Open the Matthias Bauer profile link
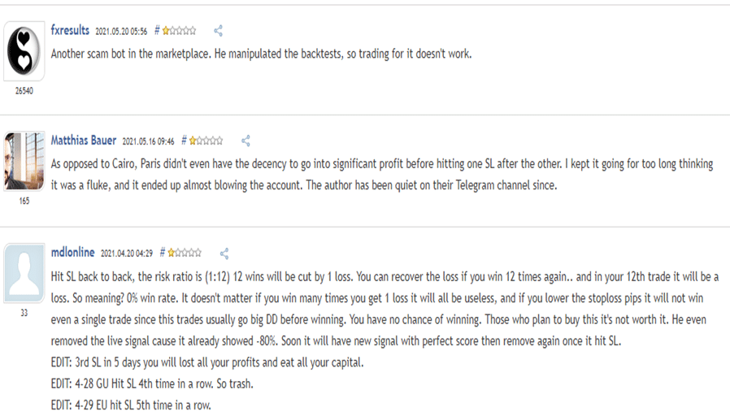This screenshot has width=730, height=420. (x=84, y=140)
